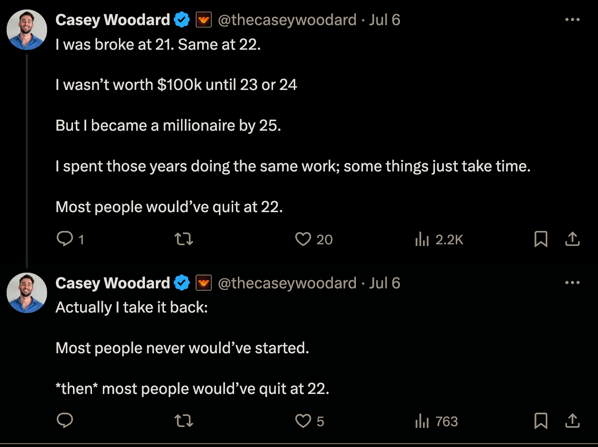Like the first tweet showing 20 likes
This screenshot has height=447, width=598.
tap(303, 239)
